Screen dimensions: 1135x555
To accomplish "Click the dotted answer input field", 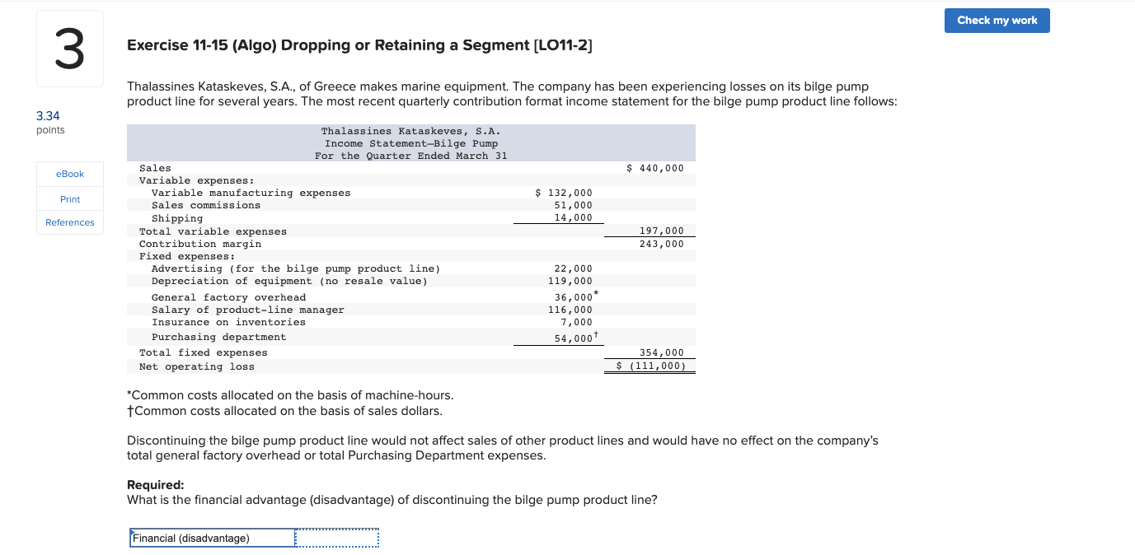I will coord(337,537).
